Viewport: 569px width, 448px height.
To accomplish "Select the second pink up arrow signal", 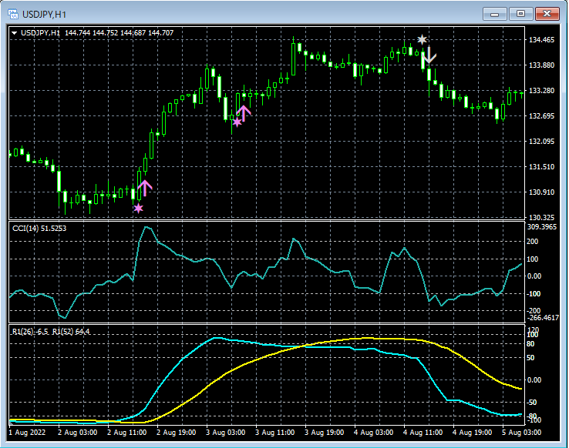I will tap(244, 113).
